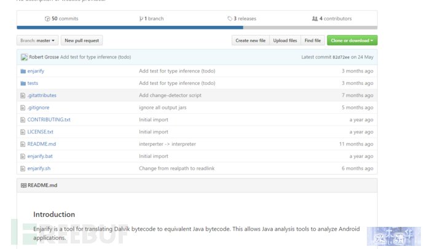Click the New pull request button
The height and width of the screenshot is (249, 424).
(x=82, y=41)
